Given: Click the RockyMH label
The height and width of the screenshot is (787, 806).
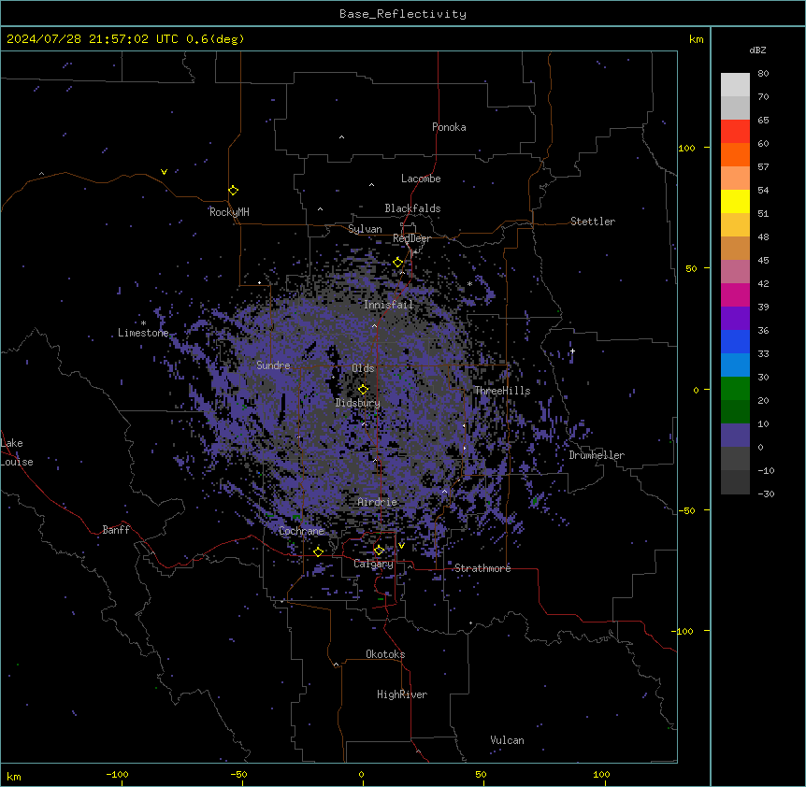Looking at the screenshot, I should point(229,212).
